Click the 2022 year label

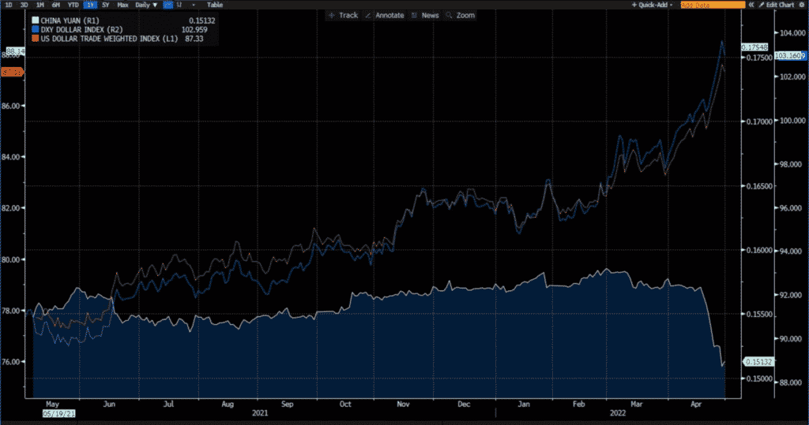(618, 413)
